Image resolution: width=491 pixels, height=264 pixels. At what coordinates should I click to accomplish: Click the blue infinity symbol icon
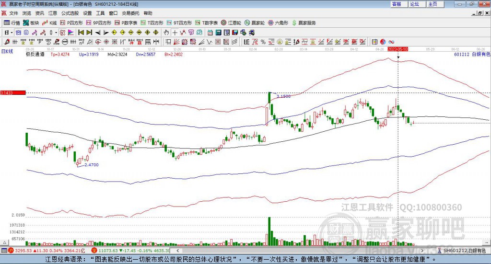[391, 42]
